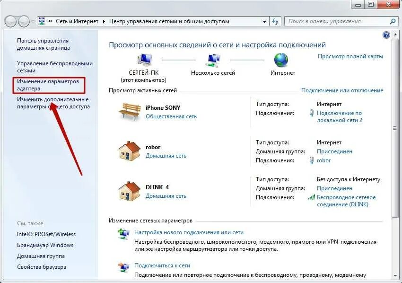Open the address bar history dropdown arrow

coord(264,22)
